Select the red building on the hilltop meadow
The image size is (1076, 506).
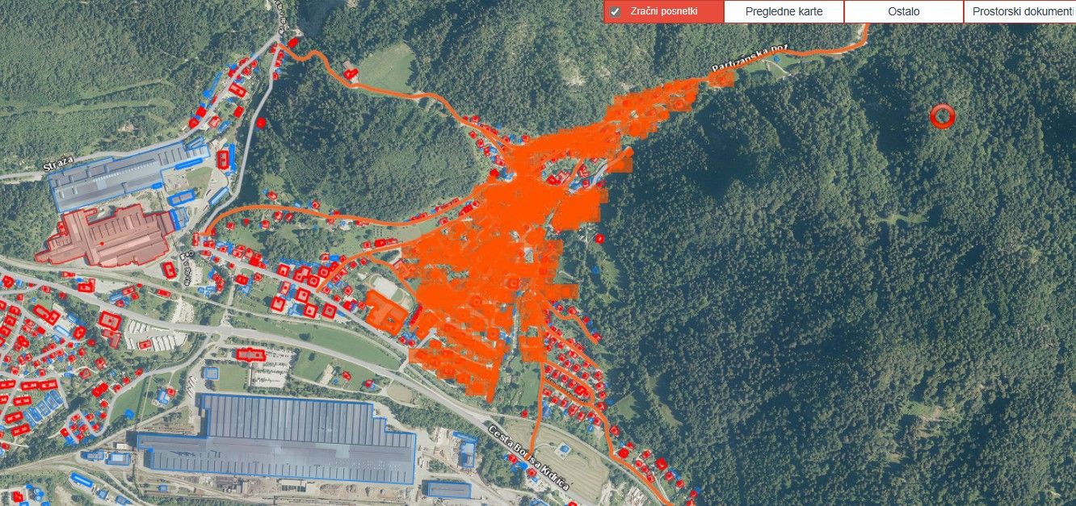[351, 73]
